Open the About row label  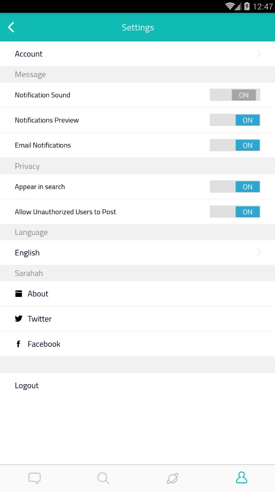[38, 294]
